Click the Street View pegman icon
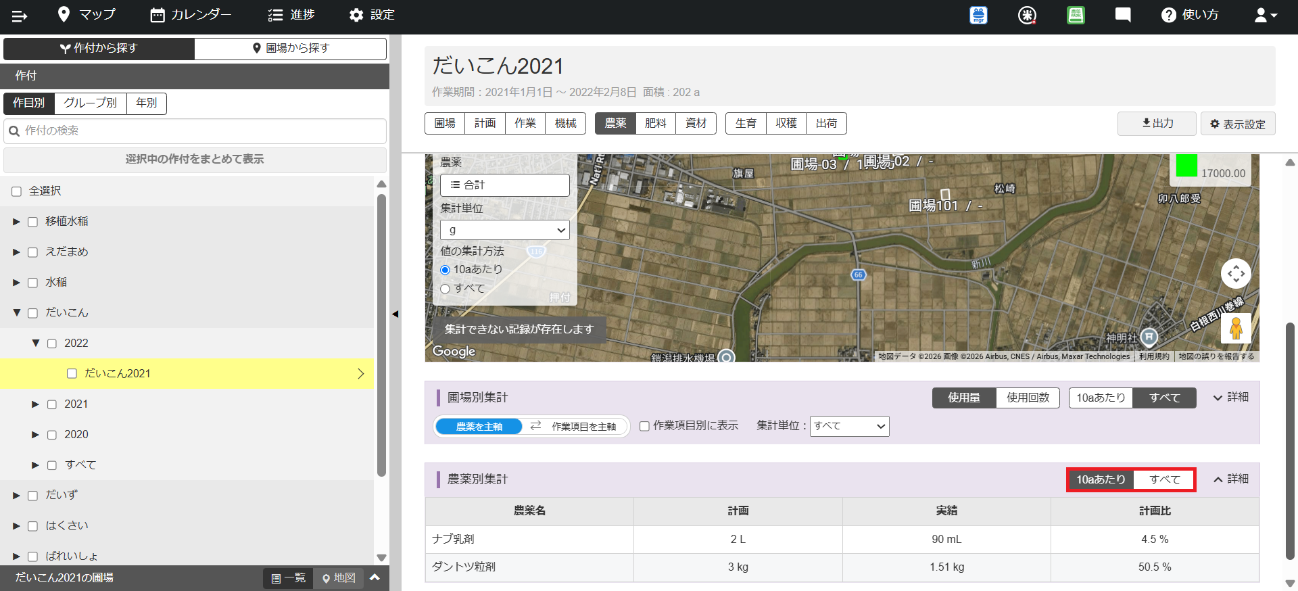This screenshot has height=591, width=1298. [1236, 329]
